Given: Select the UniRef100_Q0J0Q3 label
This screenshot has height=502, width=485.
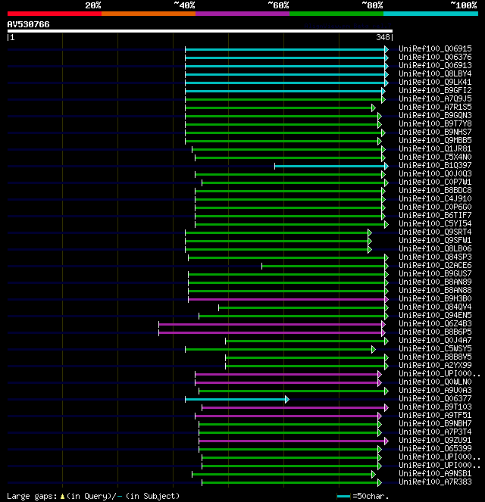Looking at the screenshot, I should [435, 173].
